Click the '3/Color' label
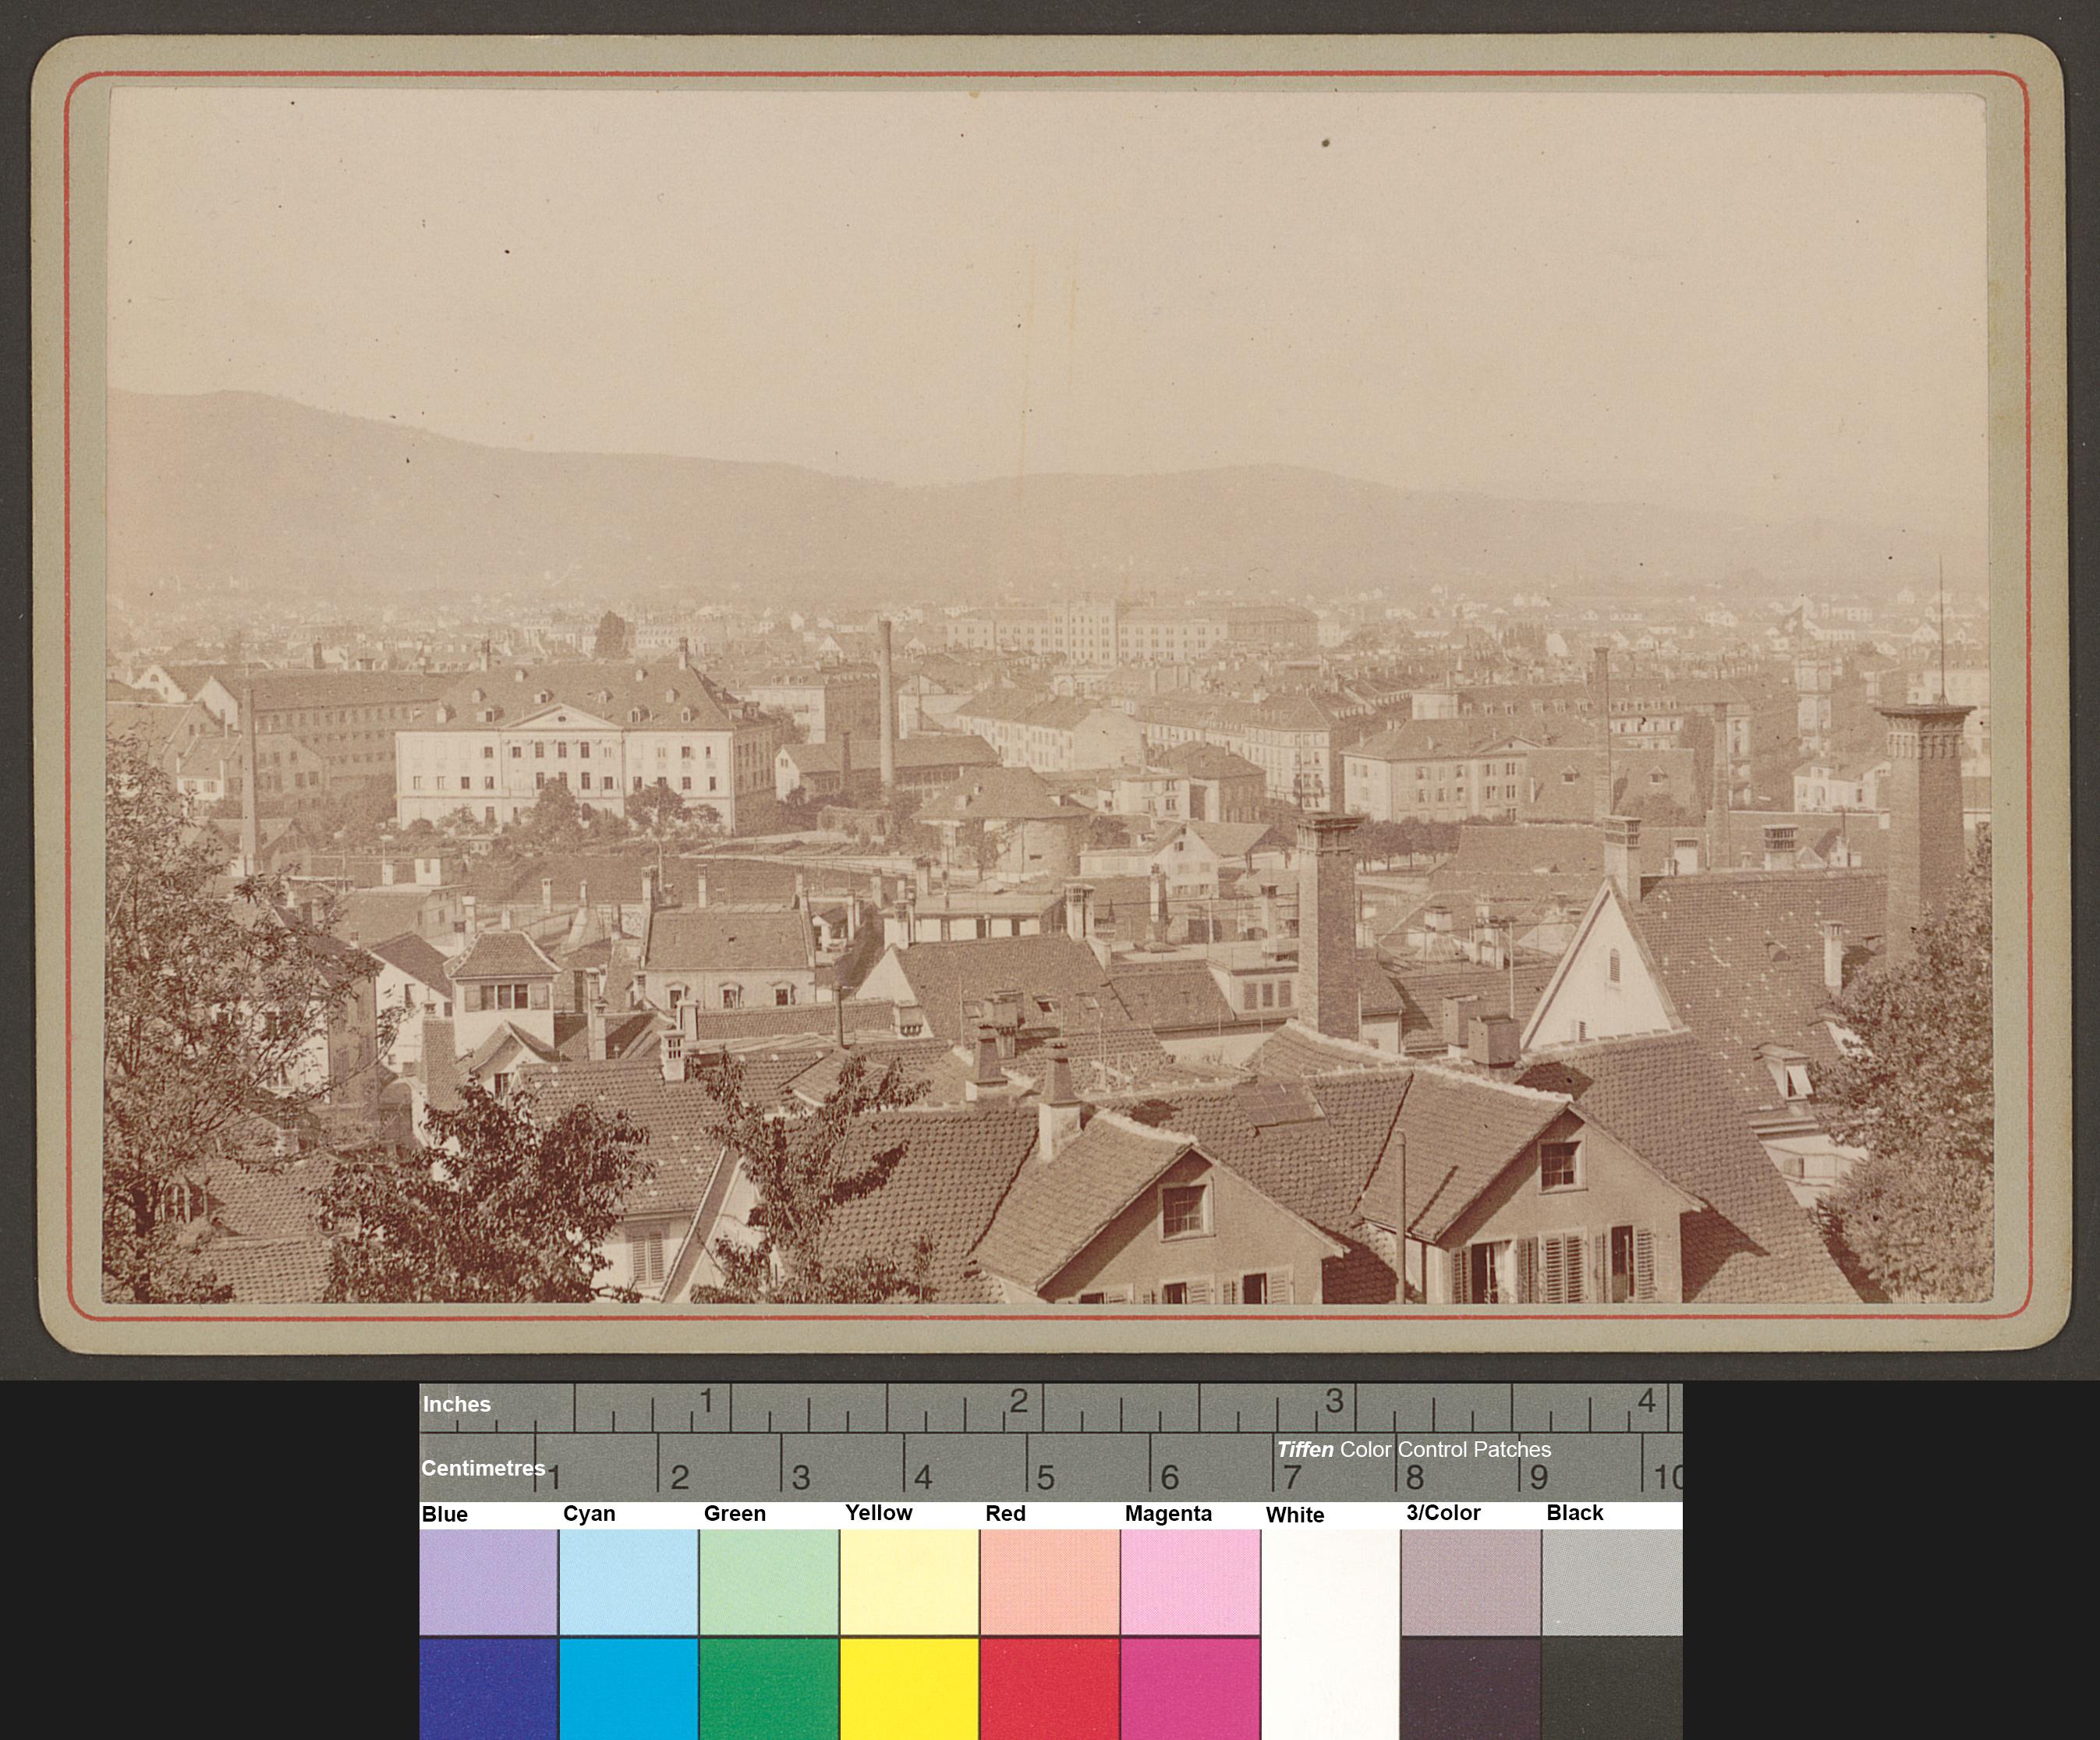The width and height of the screenshot is (2100, 1740). (1443, 1513)
